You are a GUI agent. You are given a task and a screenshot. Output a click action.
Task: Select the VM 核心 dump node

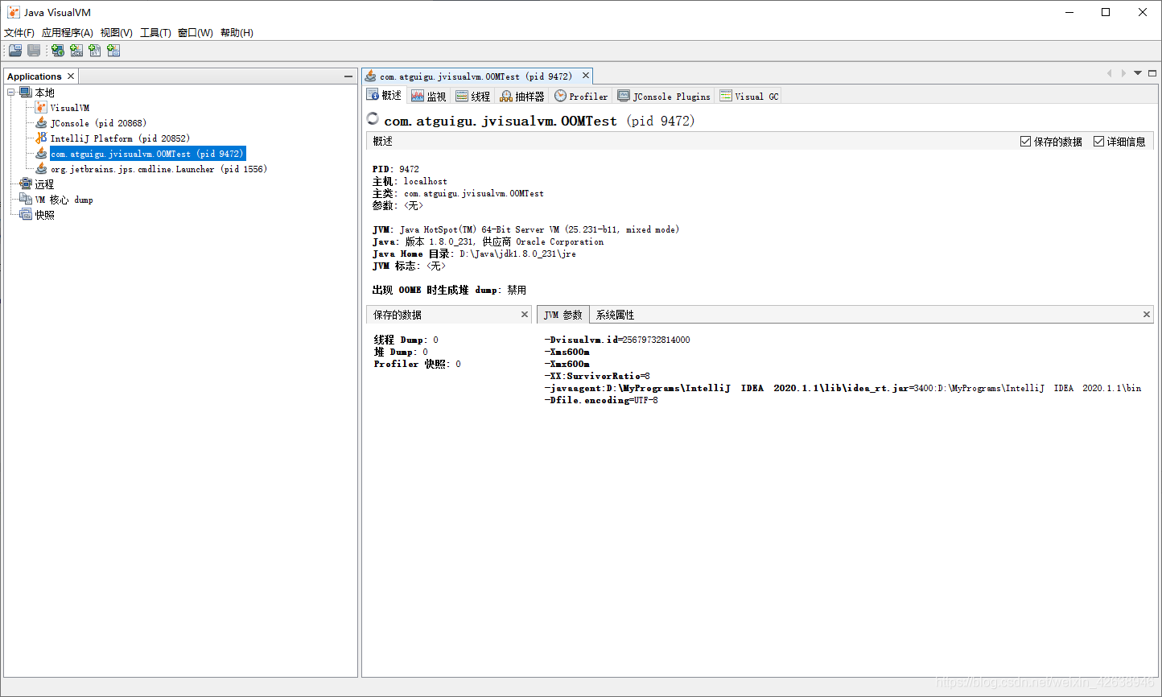64,200
